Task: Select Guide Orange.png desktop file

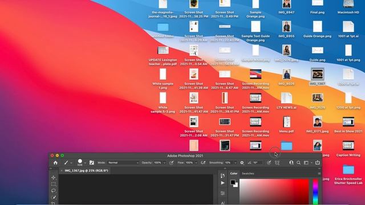Action: 317,29
